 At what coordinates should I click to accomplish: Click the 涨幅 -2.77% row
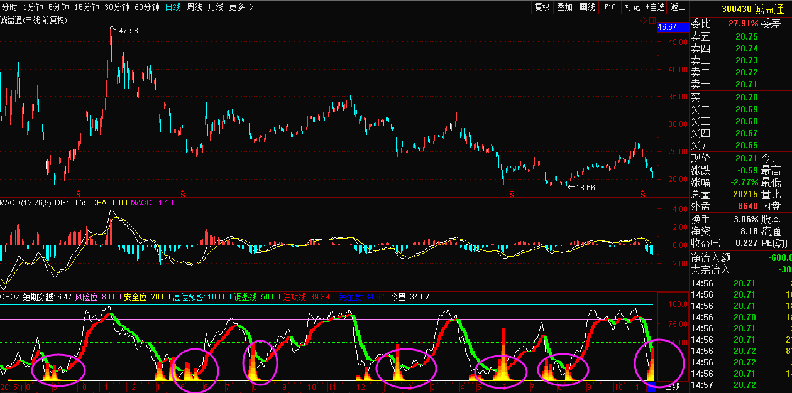[741, 182]
